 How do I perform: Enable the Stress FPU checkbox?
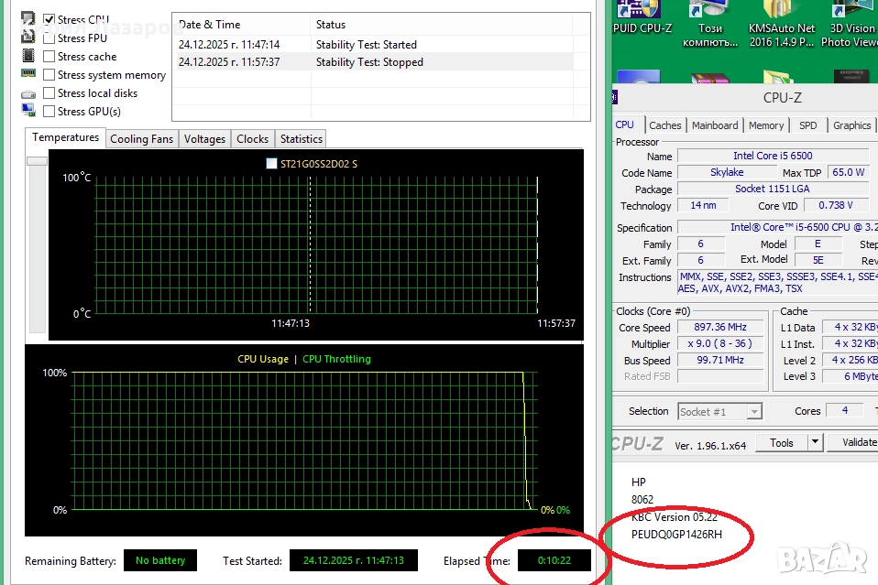tap(49, 38)
